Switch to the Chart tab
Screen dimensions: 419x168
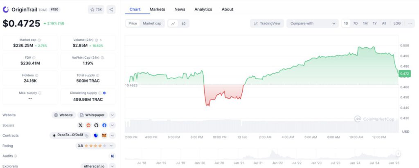tap(135, 9)
